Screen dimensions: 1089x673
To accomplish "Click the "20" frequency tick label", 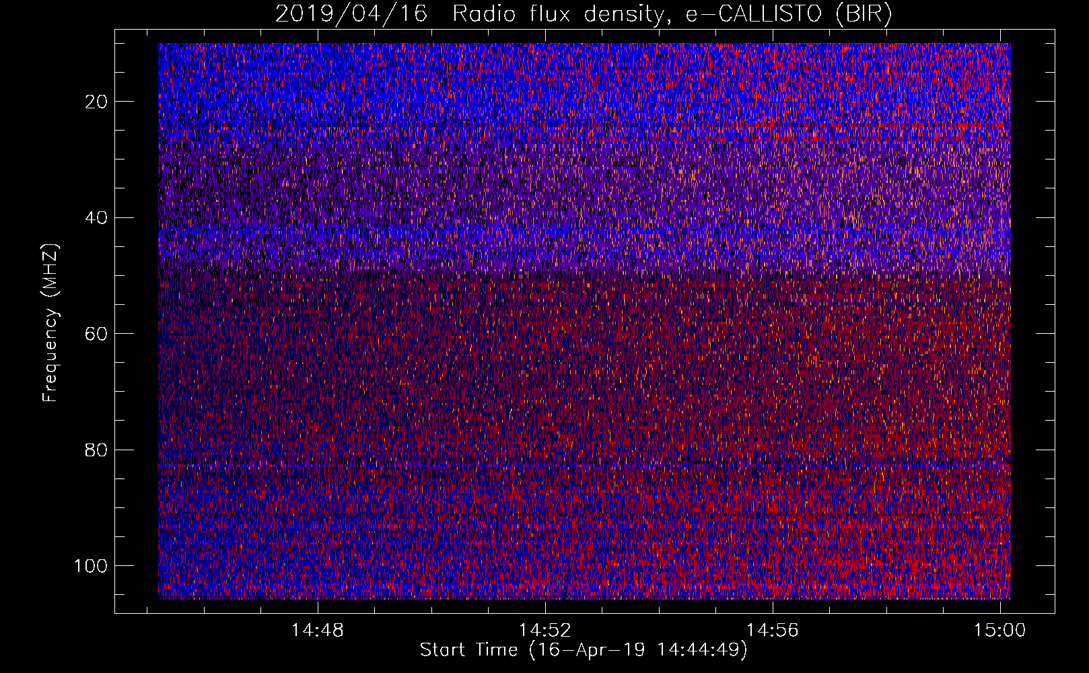I will coord(96,102).
